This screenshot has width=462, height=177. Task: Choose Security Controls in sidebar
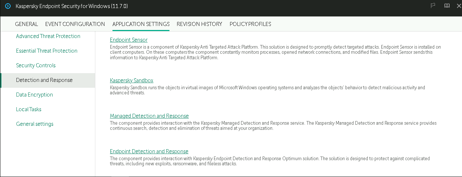(x=36, y=65)
